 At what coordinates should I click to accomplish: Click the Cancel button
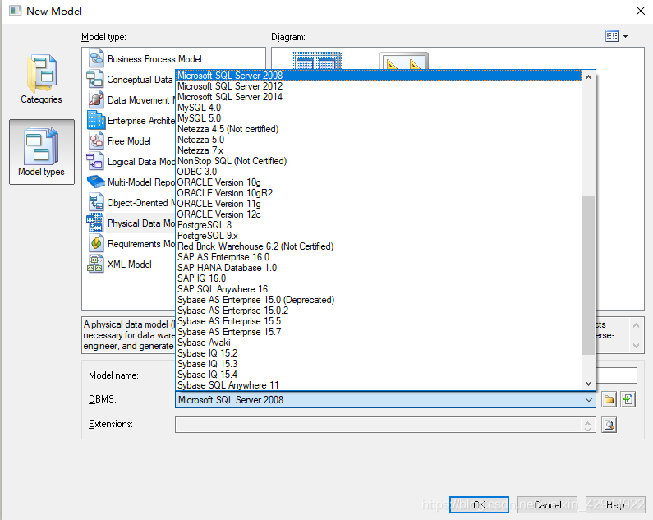[547, 505]
